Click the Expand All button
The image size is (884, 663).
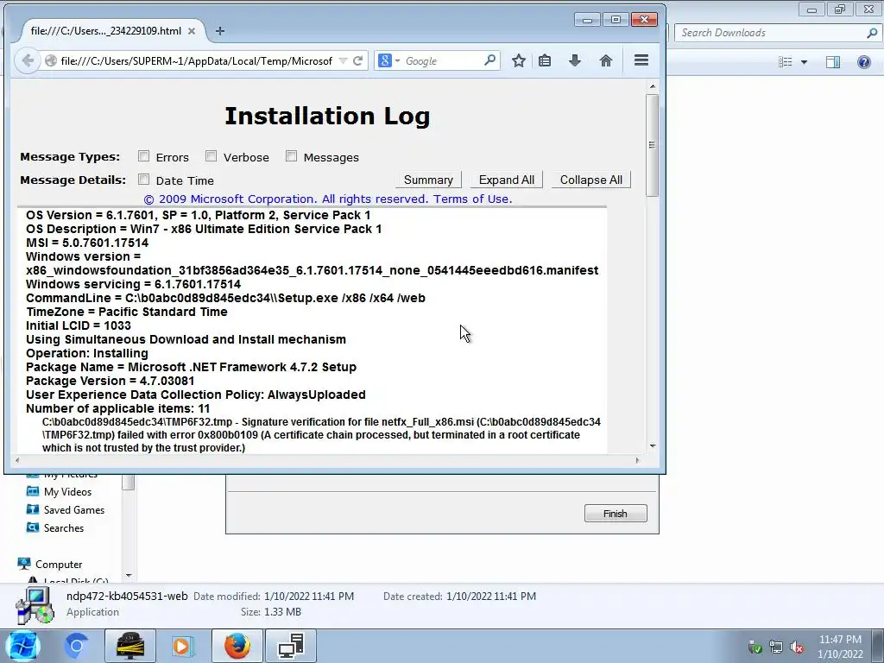[506, 180]
